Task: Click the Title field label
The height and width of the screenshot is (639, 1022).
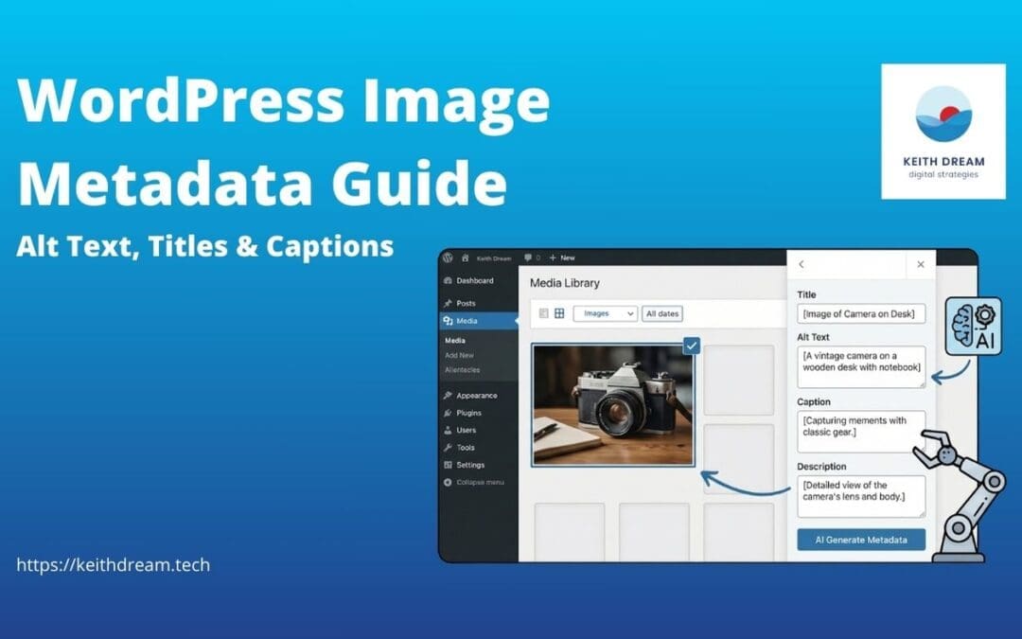Action: tap(806, 294)
